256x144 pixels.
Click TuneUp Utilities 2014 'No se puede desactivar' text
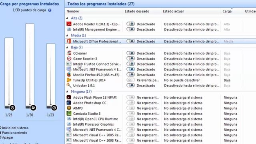(182, 80)
